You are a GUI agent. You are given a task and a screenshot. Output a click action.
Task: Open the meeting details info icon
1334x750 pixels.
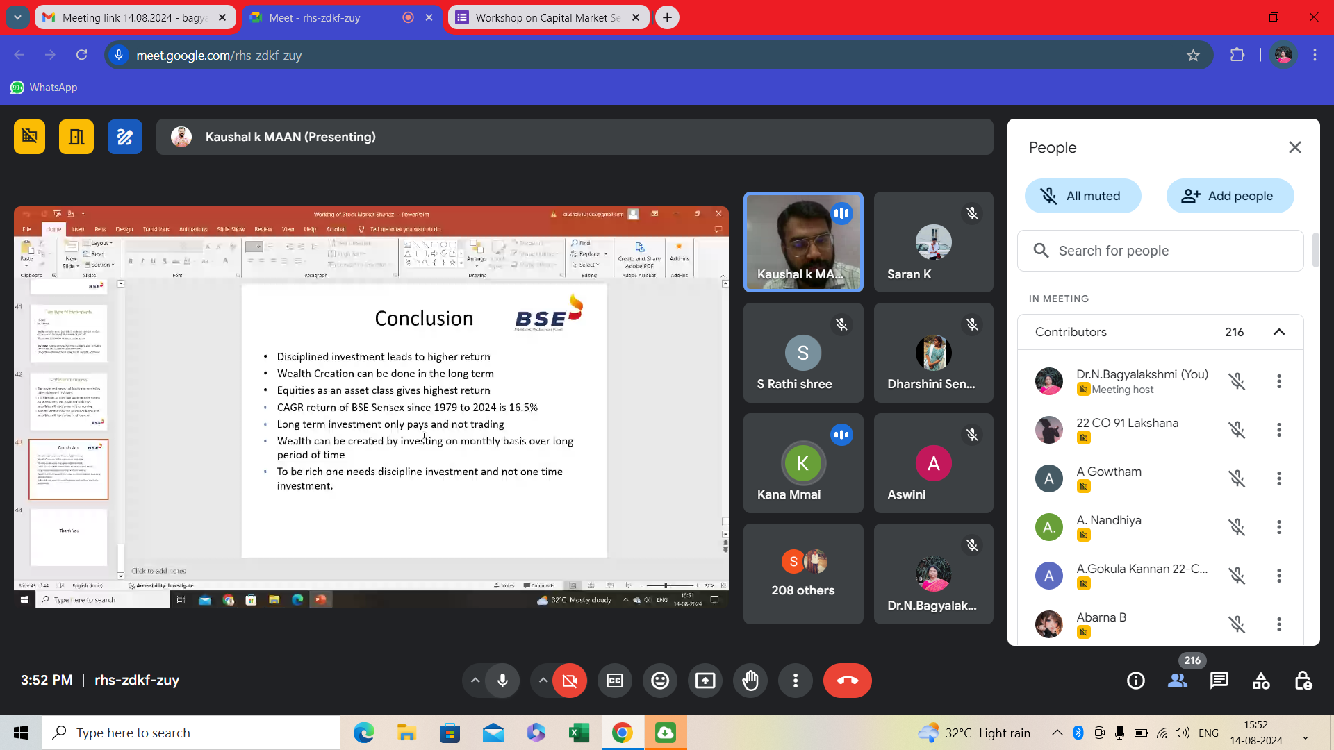point(1136,681)
